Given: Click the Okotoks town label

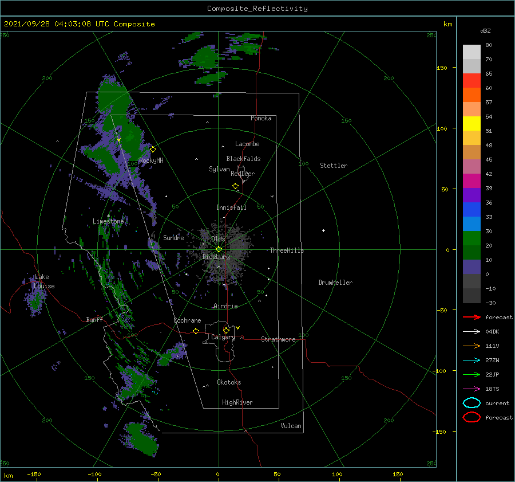Looking at the screenshot, I should (x=229, y=382).
